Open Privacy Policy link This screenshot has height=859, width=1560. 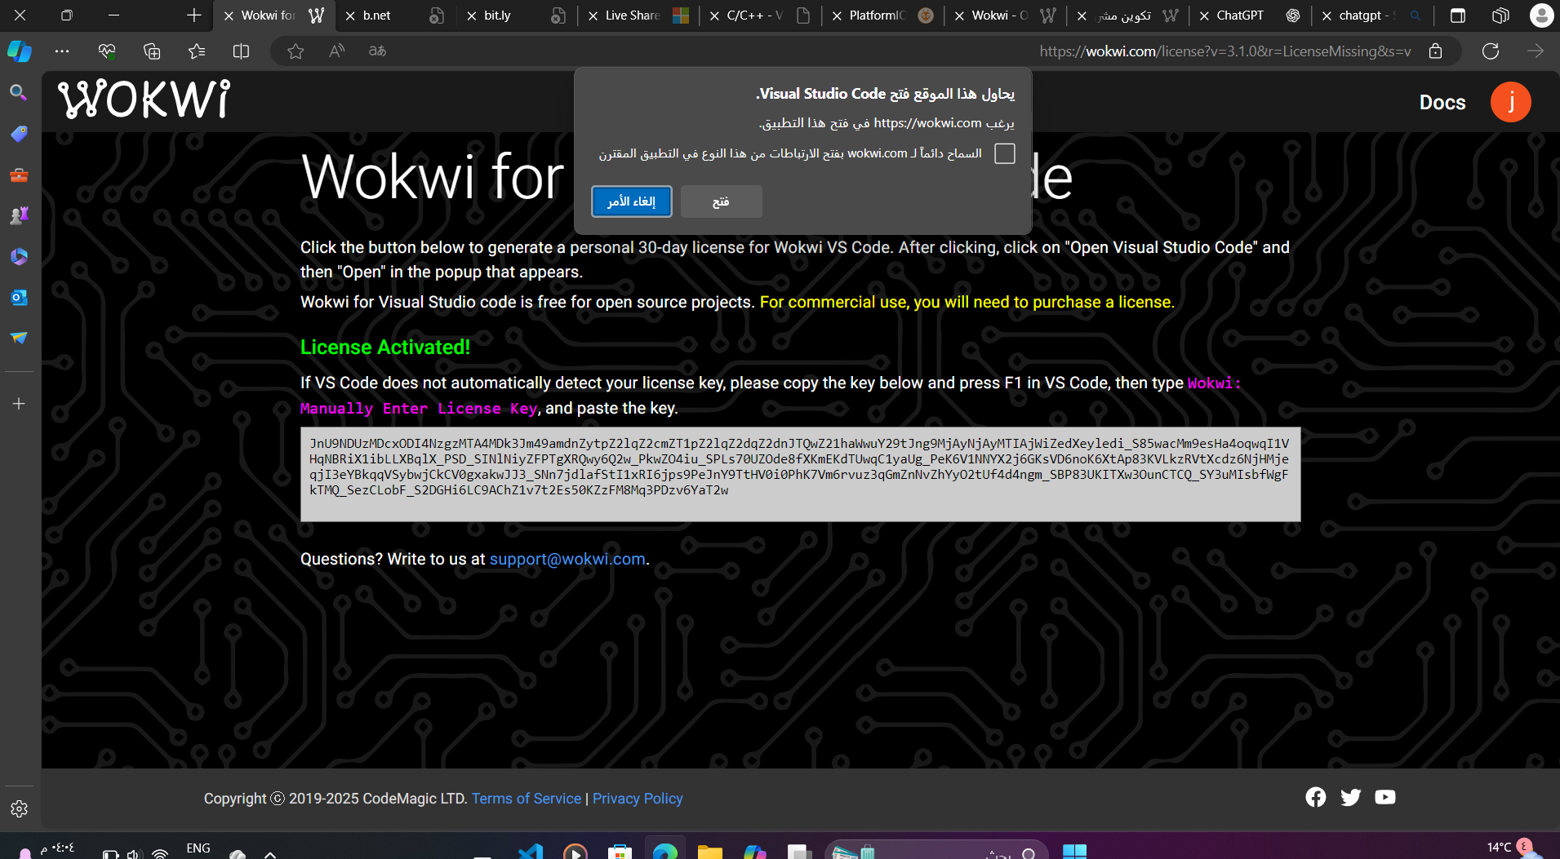click(638, 799)
